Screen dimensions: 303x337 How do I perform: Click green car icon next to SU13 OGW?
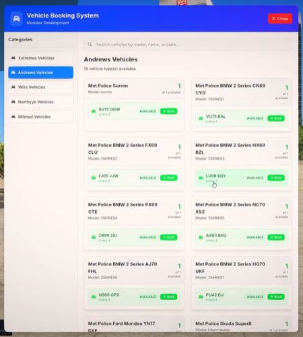[x=94, y=111]
